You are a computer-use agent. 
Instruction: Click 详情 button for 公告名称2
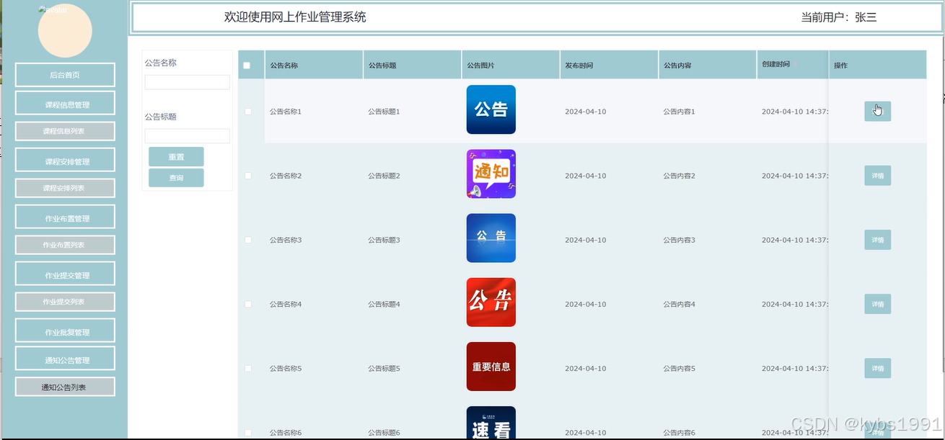click(877, 176)
